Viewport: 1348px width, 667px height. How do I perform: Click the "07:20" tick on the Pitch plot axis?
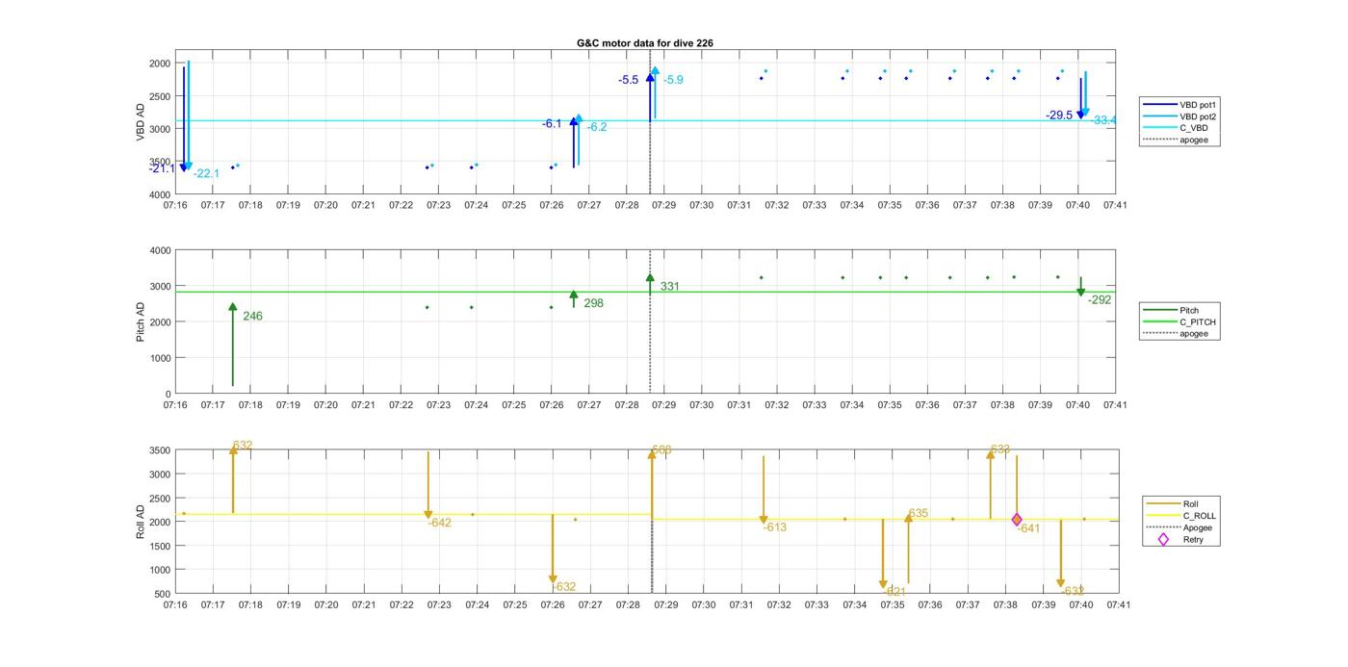(325, 405)
